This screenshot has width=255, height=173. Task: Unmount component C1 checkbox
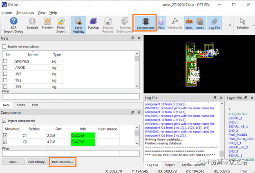5,135
